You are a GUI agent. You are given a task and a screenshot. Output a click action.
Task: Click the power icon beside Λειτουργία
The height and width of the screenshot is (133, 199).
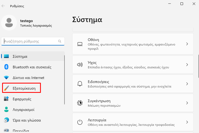pos(80,122)
